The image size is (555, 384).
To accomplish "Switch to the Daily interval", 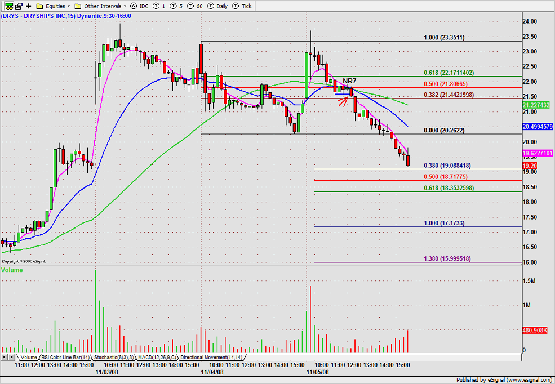I will 217,6.
